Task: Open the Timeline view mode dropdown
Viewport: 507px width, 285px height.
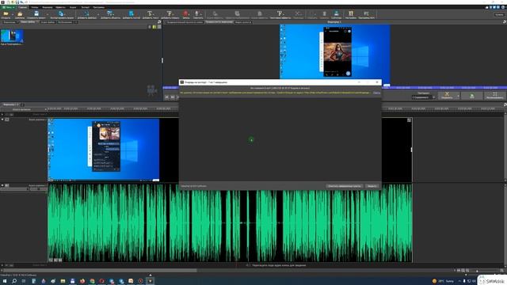Action: [25, 109]
